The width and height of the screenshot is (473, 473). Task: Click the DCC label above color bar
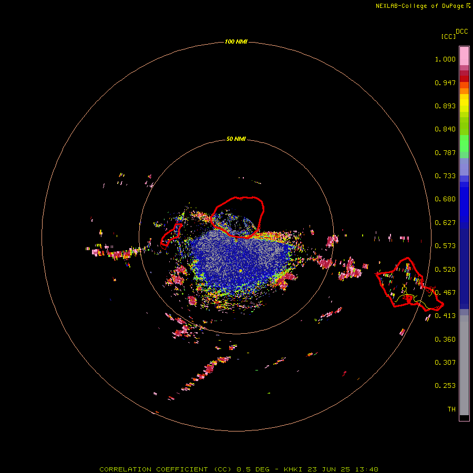click(x=461, y=32)
